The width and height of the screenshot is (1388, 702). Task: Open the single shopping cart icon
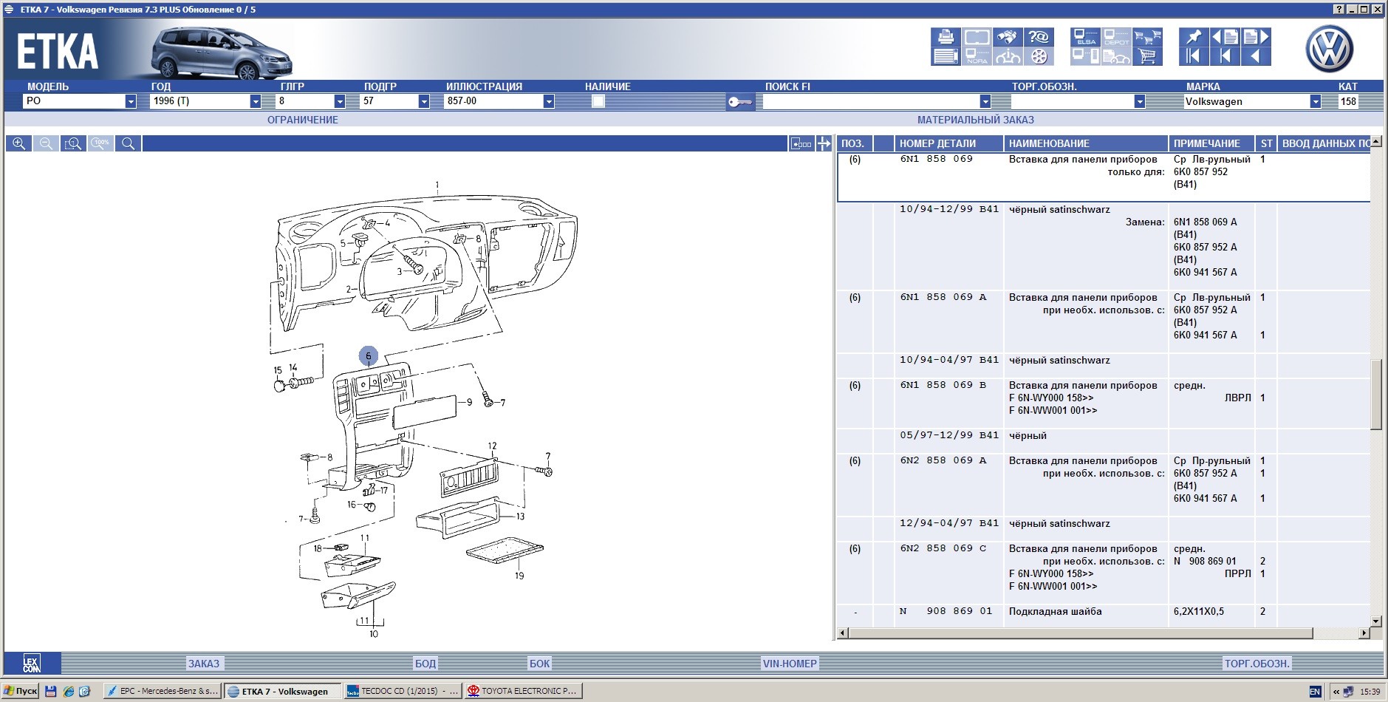click(x=1147, y=56)
